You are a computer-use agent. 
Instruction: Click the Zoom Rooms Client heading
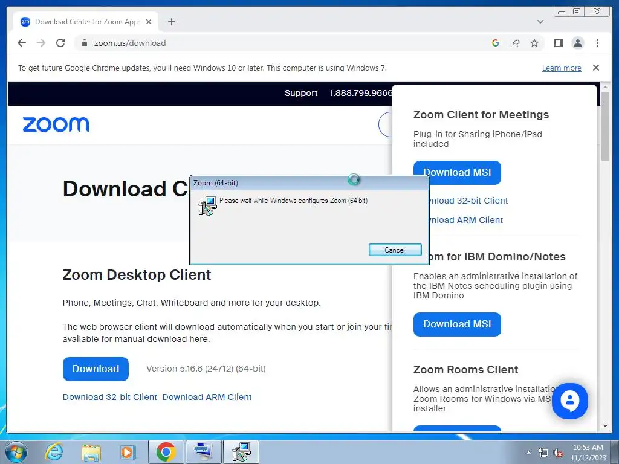[465, 369]
